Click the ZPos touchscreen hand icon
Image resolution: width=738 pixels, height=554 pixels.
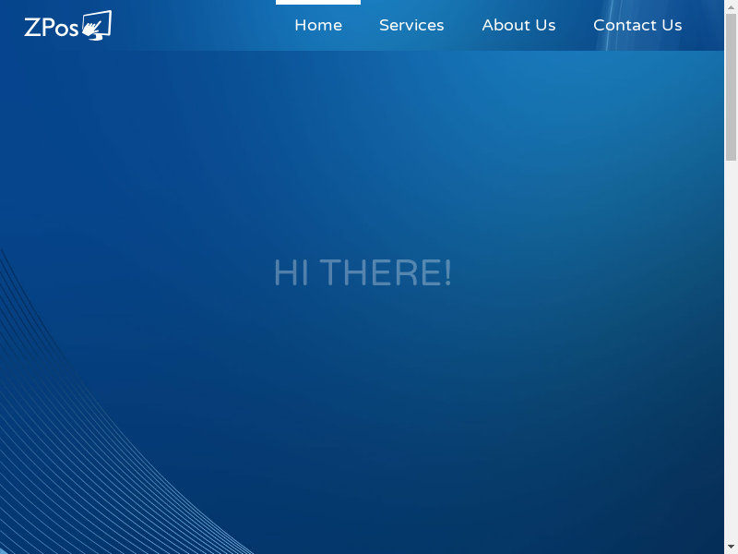click(96, 25)
